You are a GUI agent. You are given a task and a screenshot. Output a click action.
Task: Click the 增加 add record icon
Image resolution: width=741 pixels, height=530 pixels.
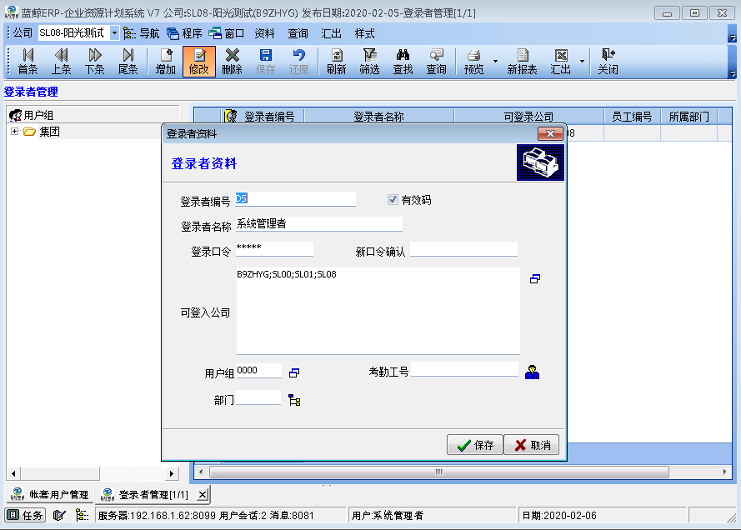pos(165,62)
